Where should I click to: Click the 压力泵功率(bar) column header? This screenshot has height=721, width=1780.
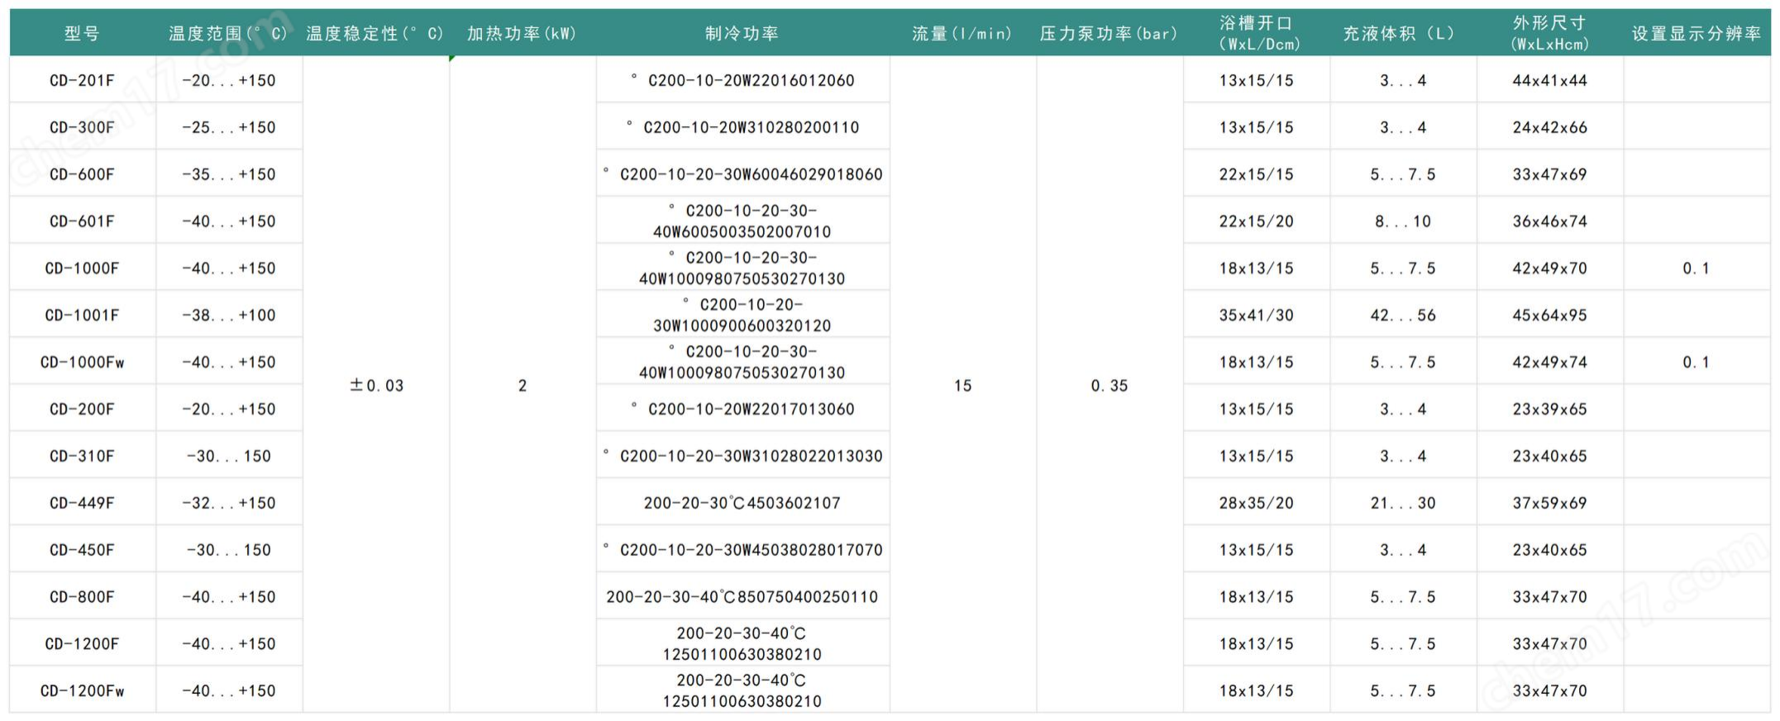click(x=1109, y=34)
